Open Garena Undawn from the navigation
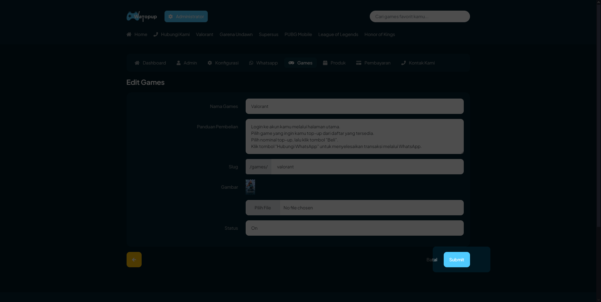Screen dimensions: 601x302 pyautogui.click(x=236, y=34)
